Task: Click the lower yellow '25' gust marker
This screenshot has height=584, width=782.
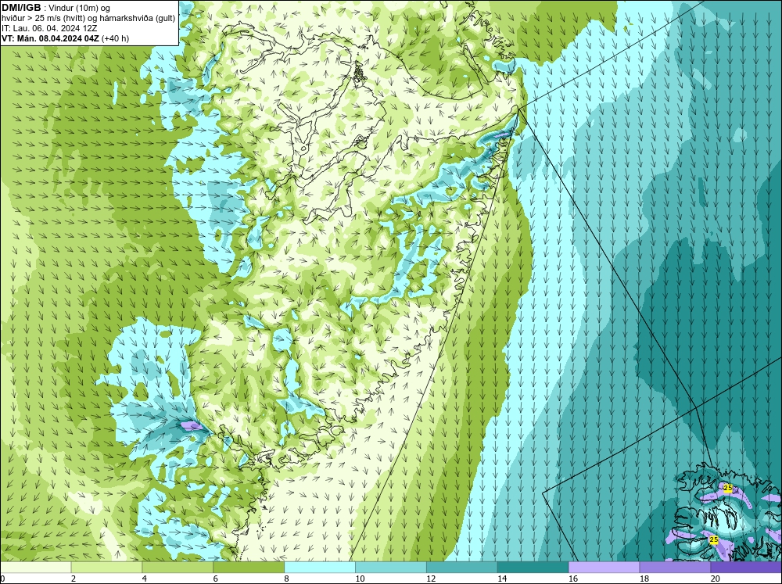Action: click(714, 539)
